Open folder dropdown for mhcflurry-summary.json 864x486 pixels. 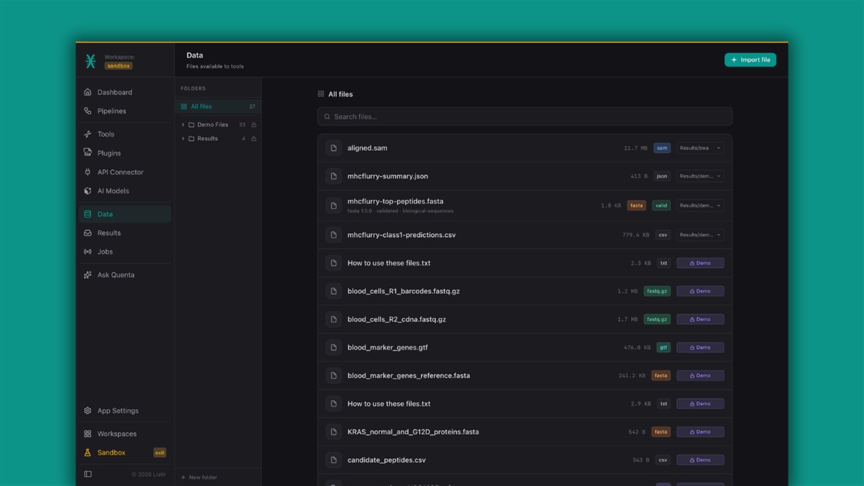[700, 176]
